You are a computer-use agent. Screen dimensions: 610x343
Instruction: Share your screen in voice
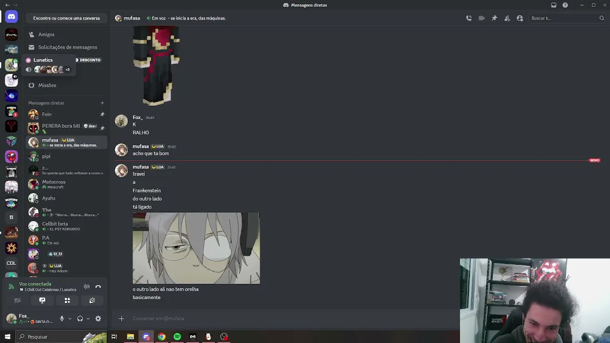pos(42,300)
